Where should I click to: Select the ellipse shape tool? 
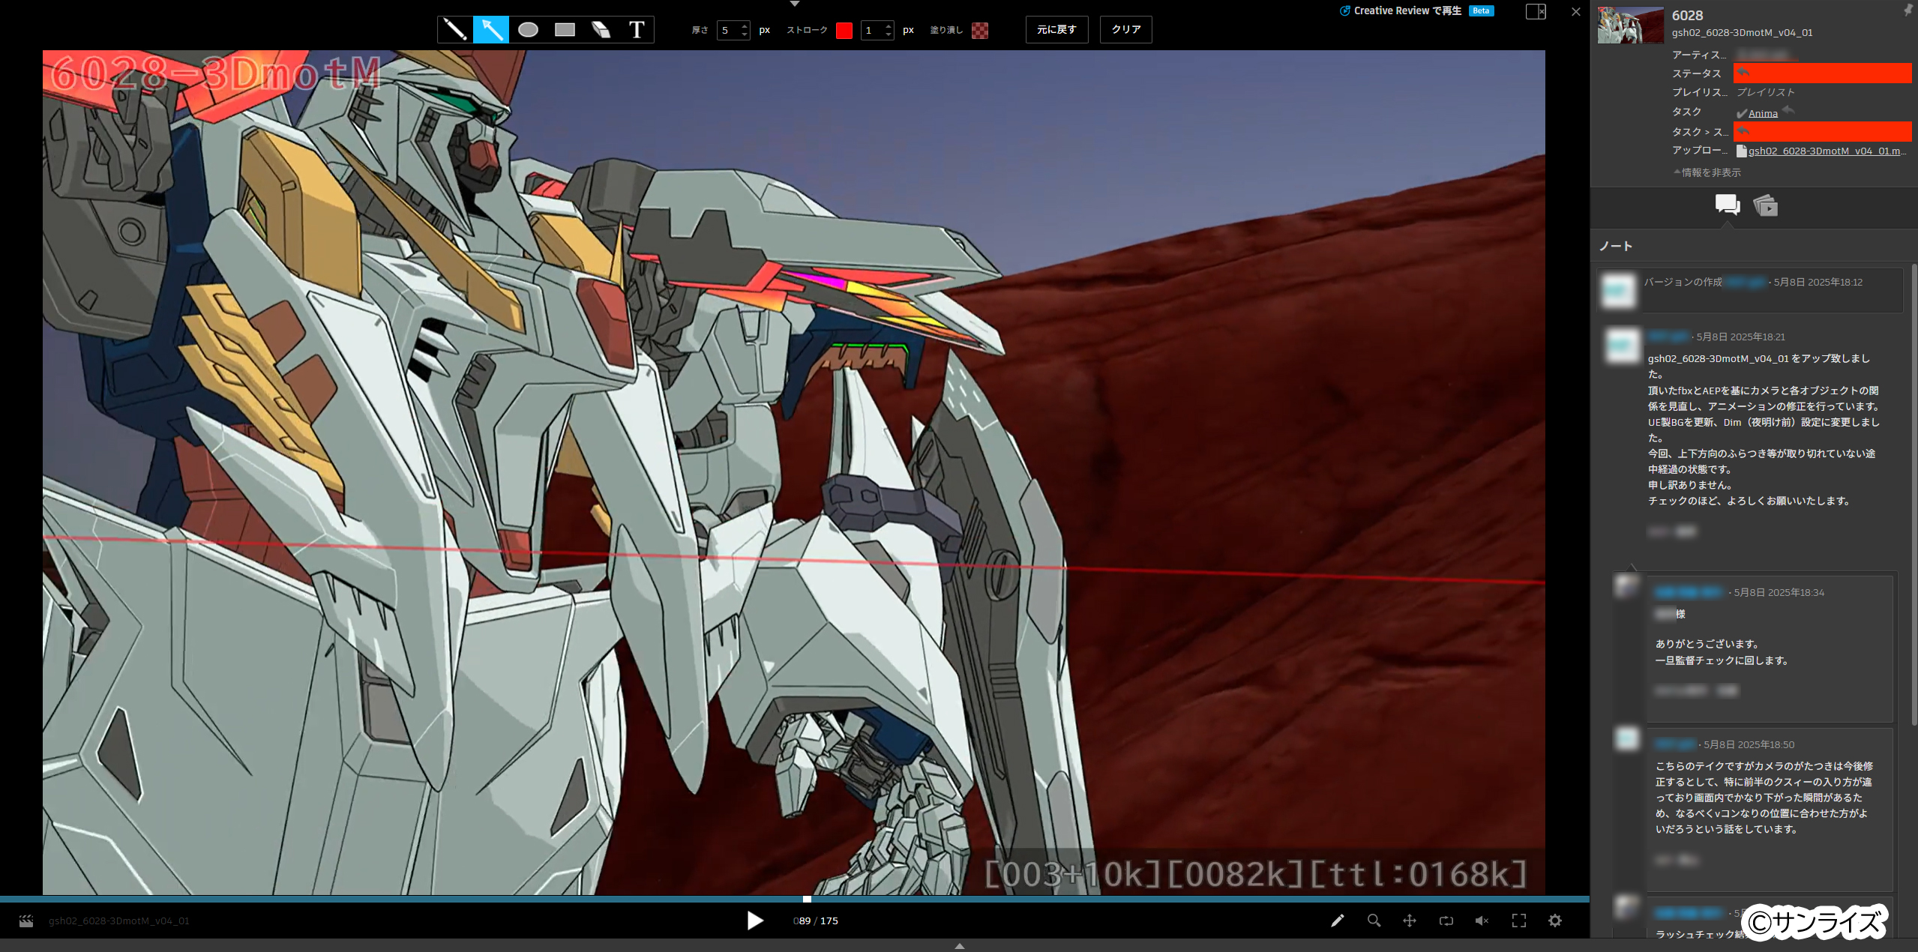[528, 30]
